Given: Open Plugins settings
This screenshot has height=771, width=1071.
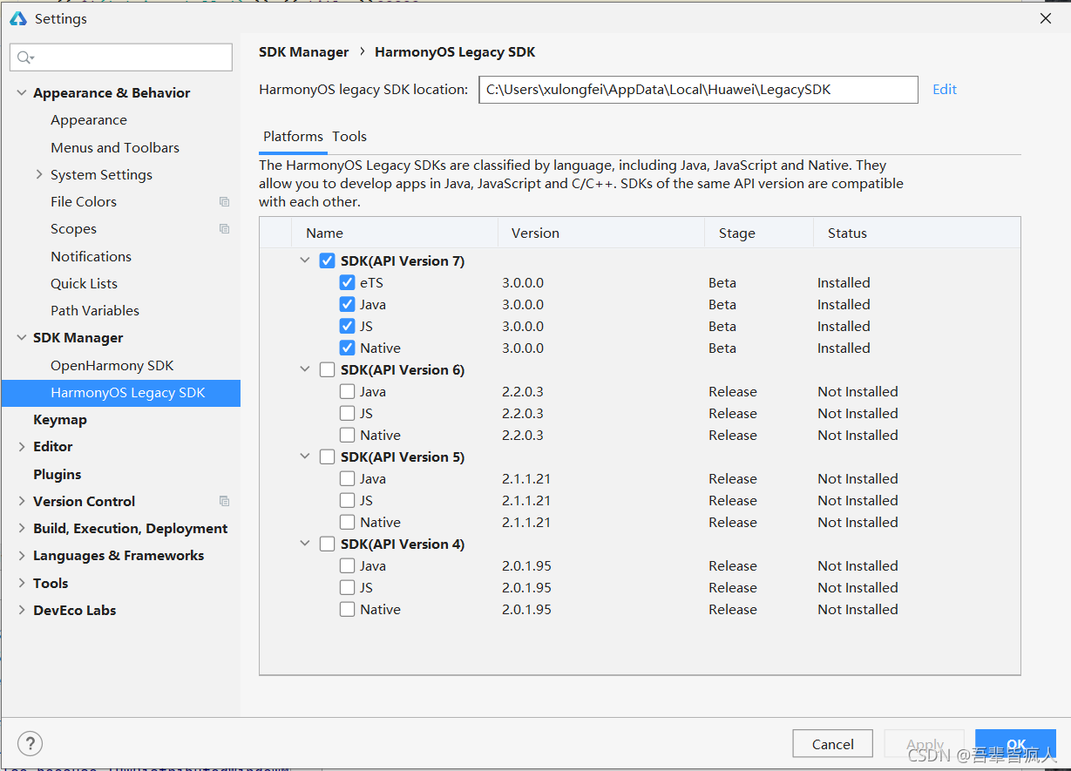Looking at the screenshot, I should (58, 475).
